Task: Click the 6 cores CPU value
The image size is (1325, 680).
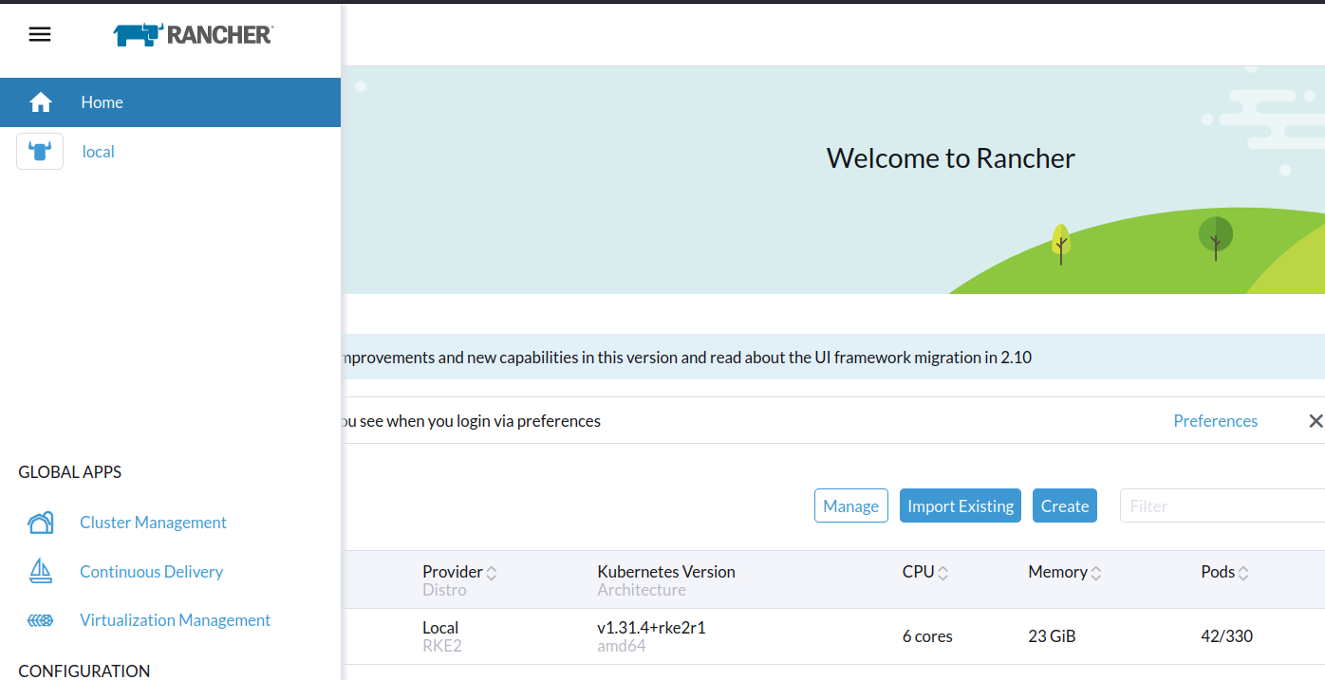Action: (x=927, y=636)
